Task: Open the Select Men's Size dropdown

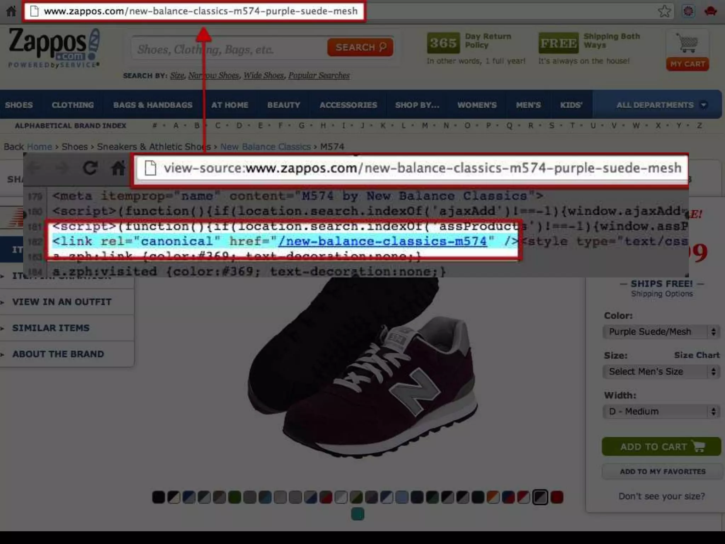Action: coord(661,372)
